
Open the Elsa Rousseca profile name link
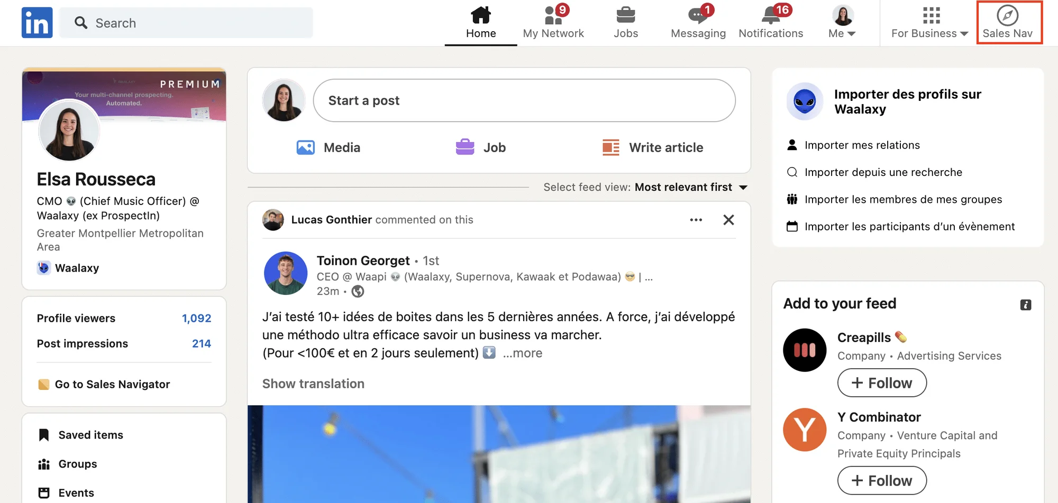click(x=96, y=180)
